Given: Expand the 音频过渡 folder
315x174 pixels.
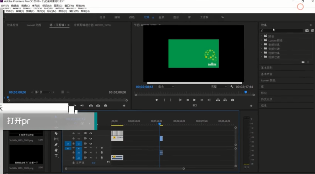Looking at the screenshot, I should click(261, 49).
